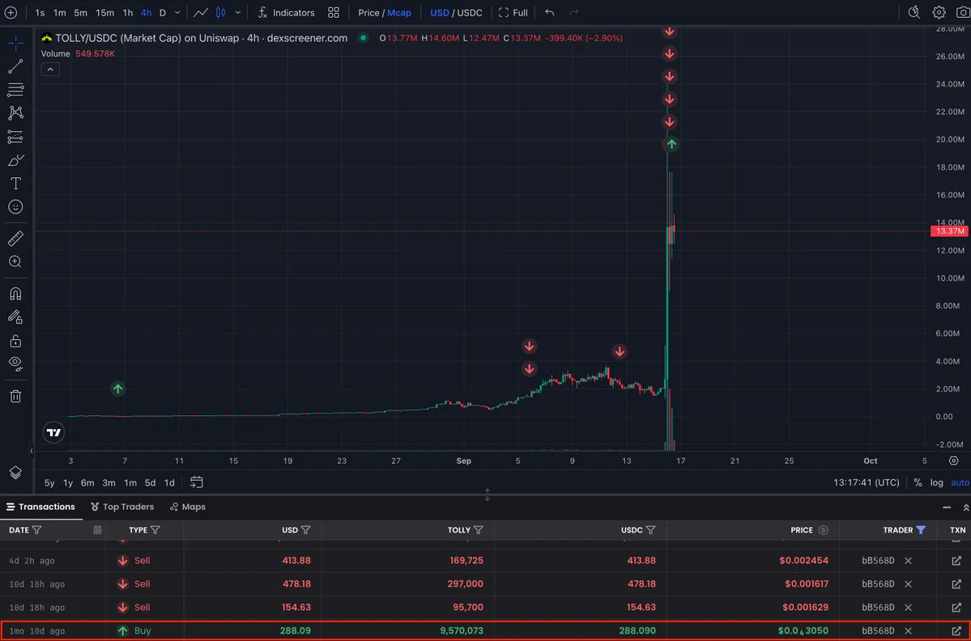Screen dimensions: 971x641
Task: Select the 15m timeframe
Action: click(x=104, y=12)
